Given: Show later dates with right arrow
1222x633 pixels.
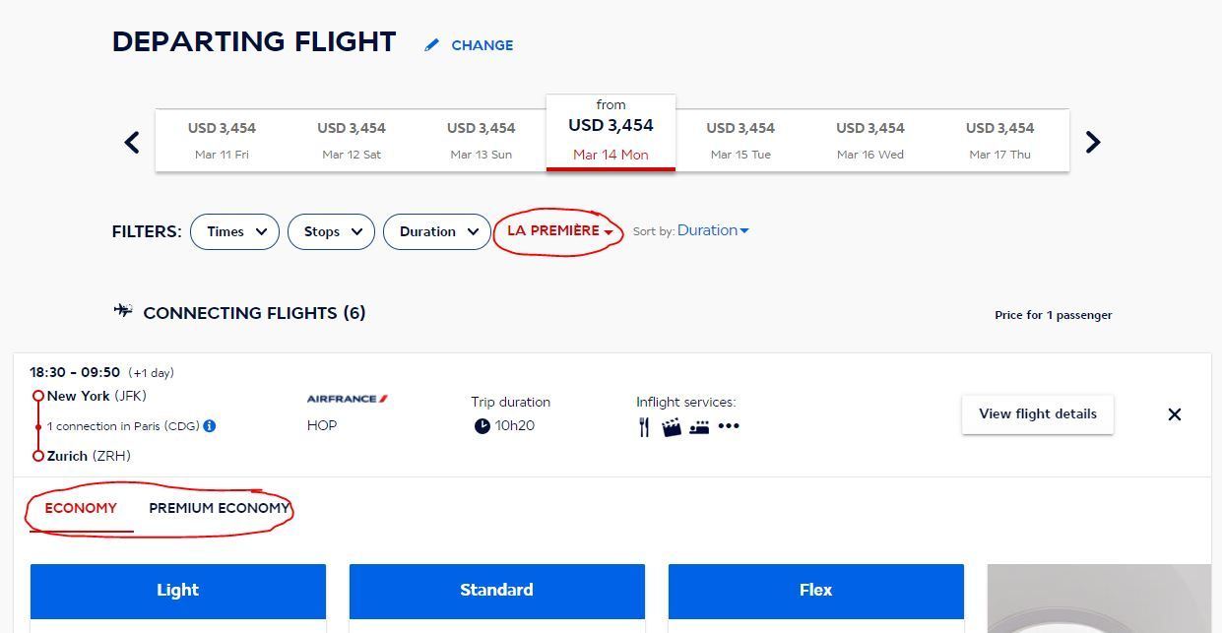Looking at the screenshot, I should click(x=1092, y=142).
